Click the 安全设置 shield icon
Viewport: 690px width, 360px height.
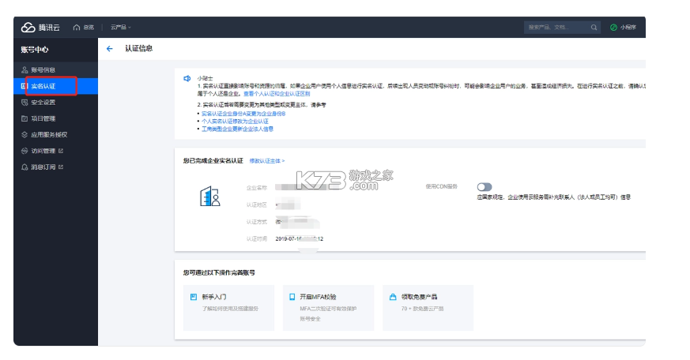coord(25,103)
